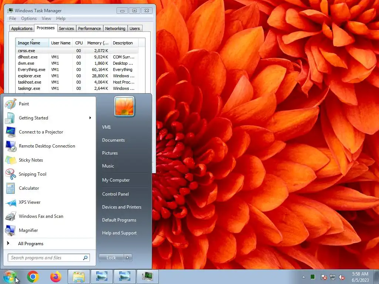The image size is (379, 284).
Task: Click the Lock button
Action: pyautogui.click(x=111, y=258)
